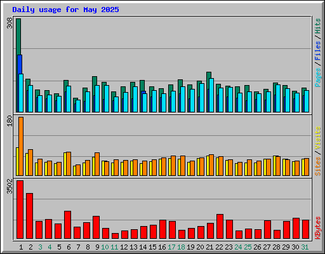
Task: Select the day 20 x-axis label
Action: pyautogui.click(x=200, y=247)
